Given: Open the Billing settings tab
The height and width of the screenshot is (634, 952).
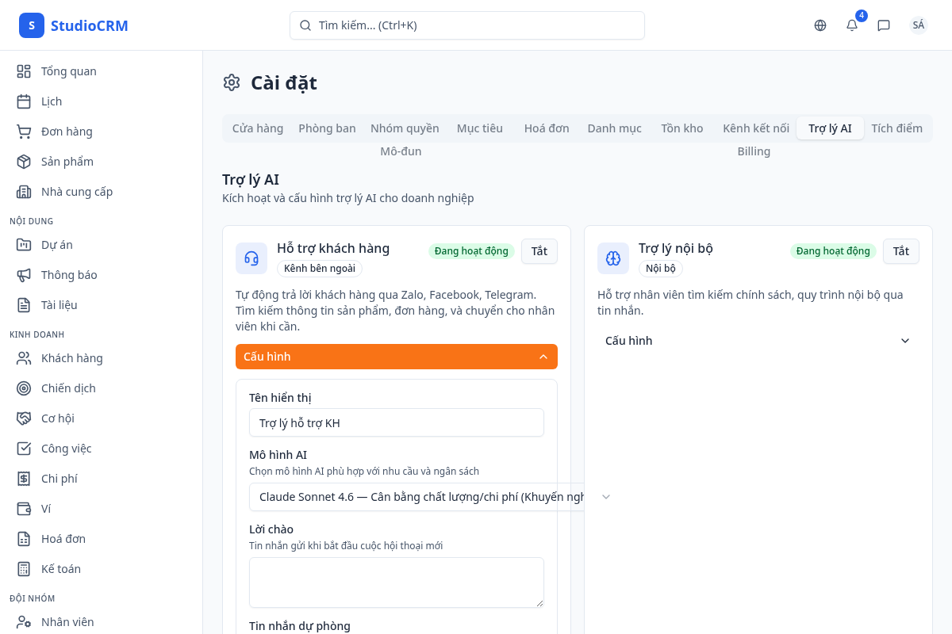Looking at the screenshot, I should tap(753, 151).
